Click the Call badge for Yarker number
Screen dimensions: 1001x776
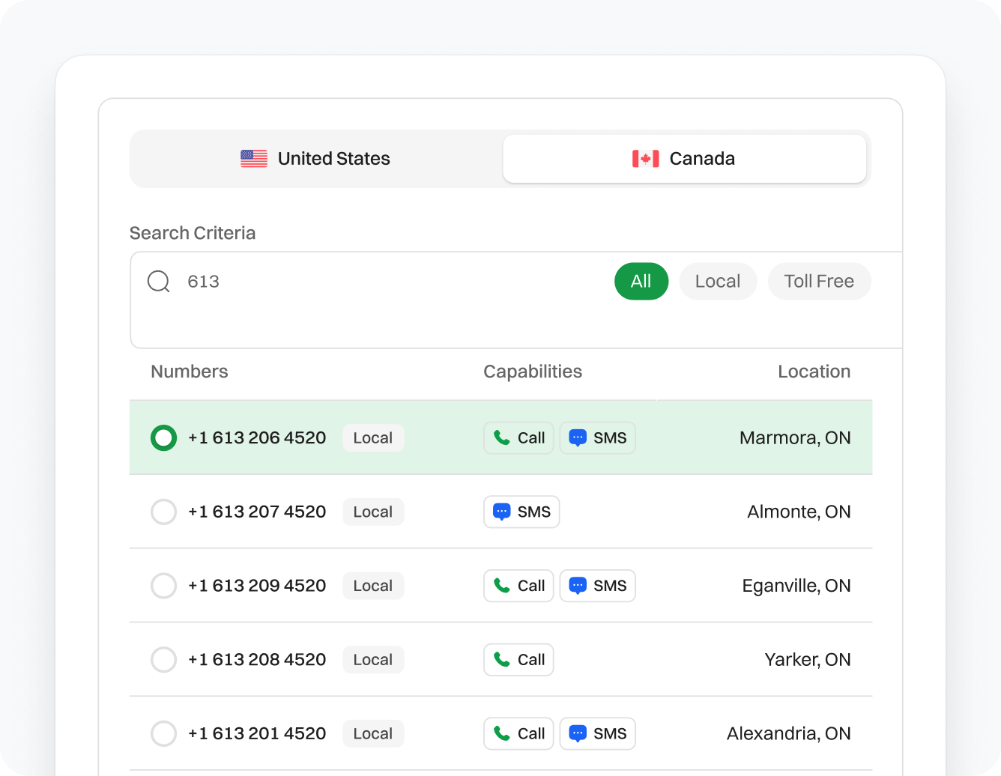(518, 660)
